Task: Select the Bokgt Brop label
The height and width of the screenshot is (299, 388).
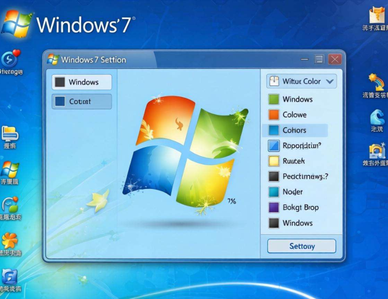Action: (301, 208)
